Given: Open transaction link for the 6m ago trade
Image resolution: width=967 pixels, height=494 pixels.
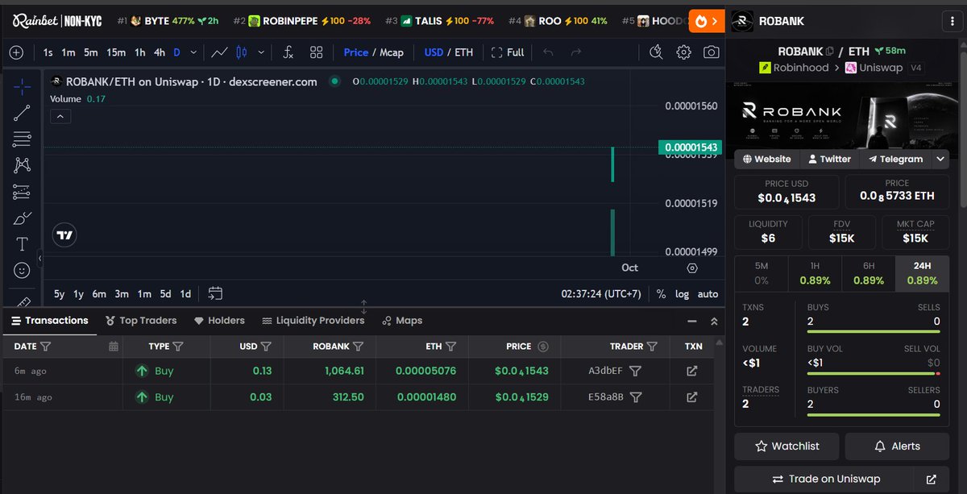Looking at the screenshot, I should 691,372.
